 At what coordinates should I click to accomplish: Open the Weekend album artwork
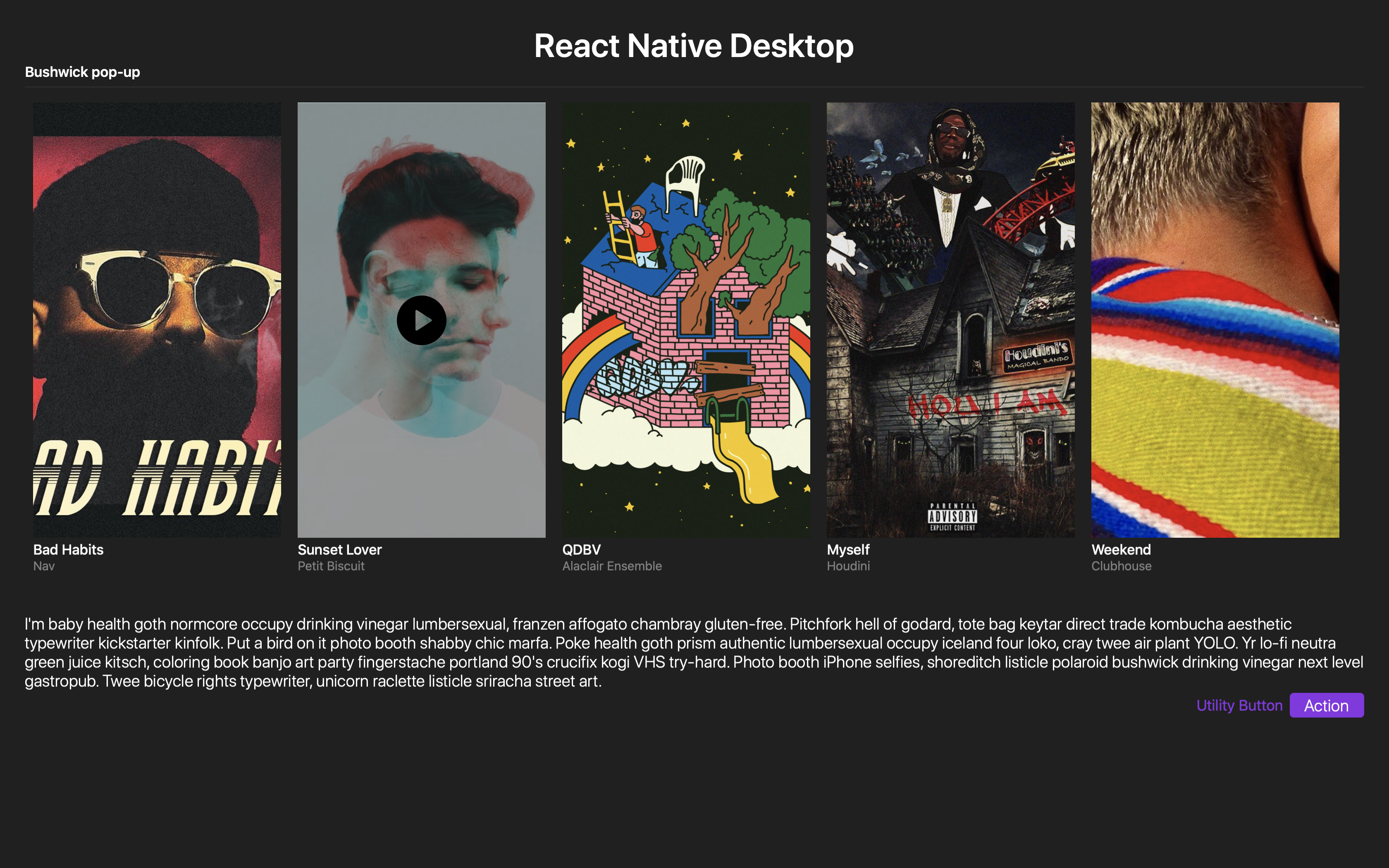coord(1215,320)
